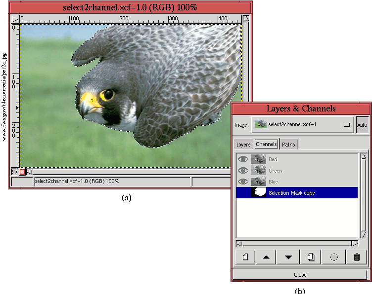Hide the Red channel eye icon
The width and height of the screenshot is (372, 294).
coord(243,159)
